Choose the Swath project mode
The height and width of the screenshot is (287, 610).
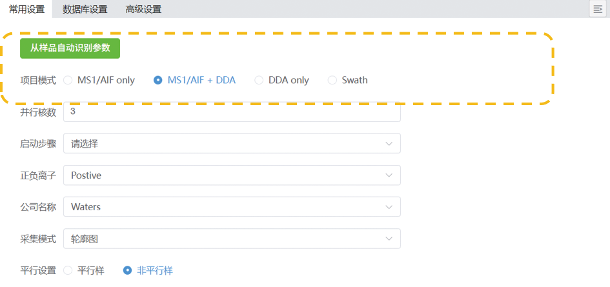(x=332, y=81)
